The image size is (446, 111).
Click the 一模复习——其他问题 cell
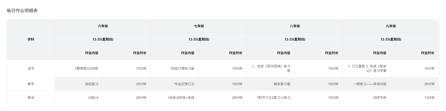370,84
